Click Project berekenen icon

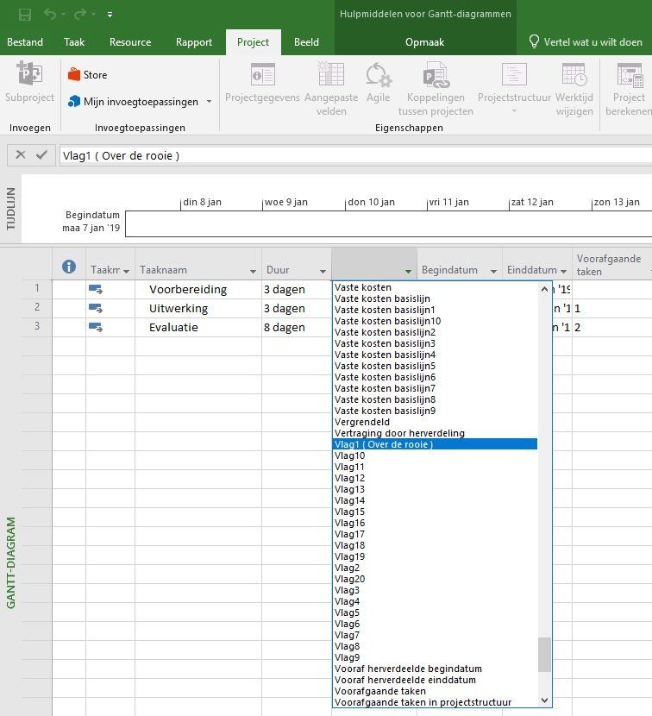point(630,75)
